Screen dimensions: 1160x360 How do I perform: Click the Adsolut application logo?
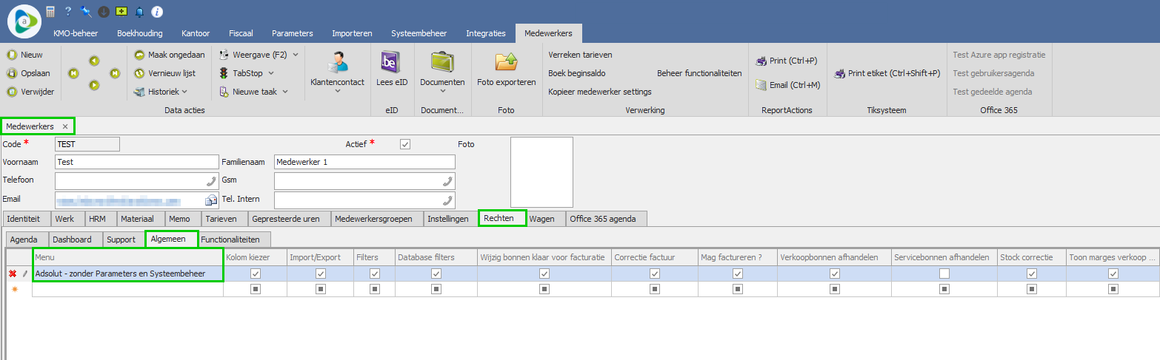(x=24, y=20)
